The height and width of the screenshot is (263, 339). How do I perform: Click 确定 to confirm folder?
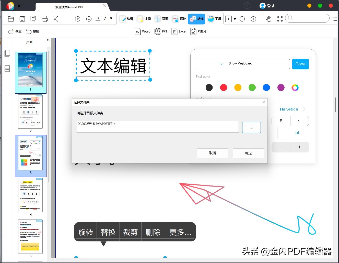click(x=248, y=153)
